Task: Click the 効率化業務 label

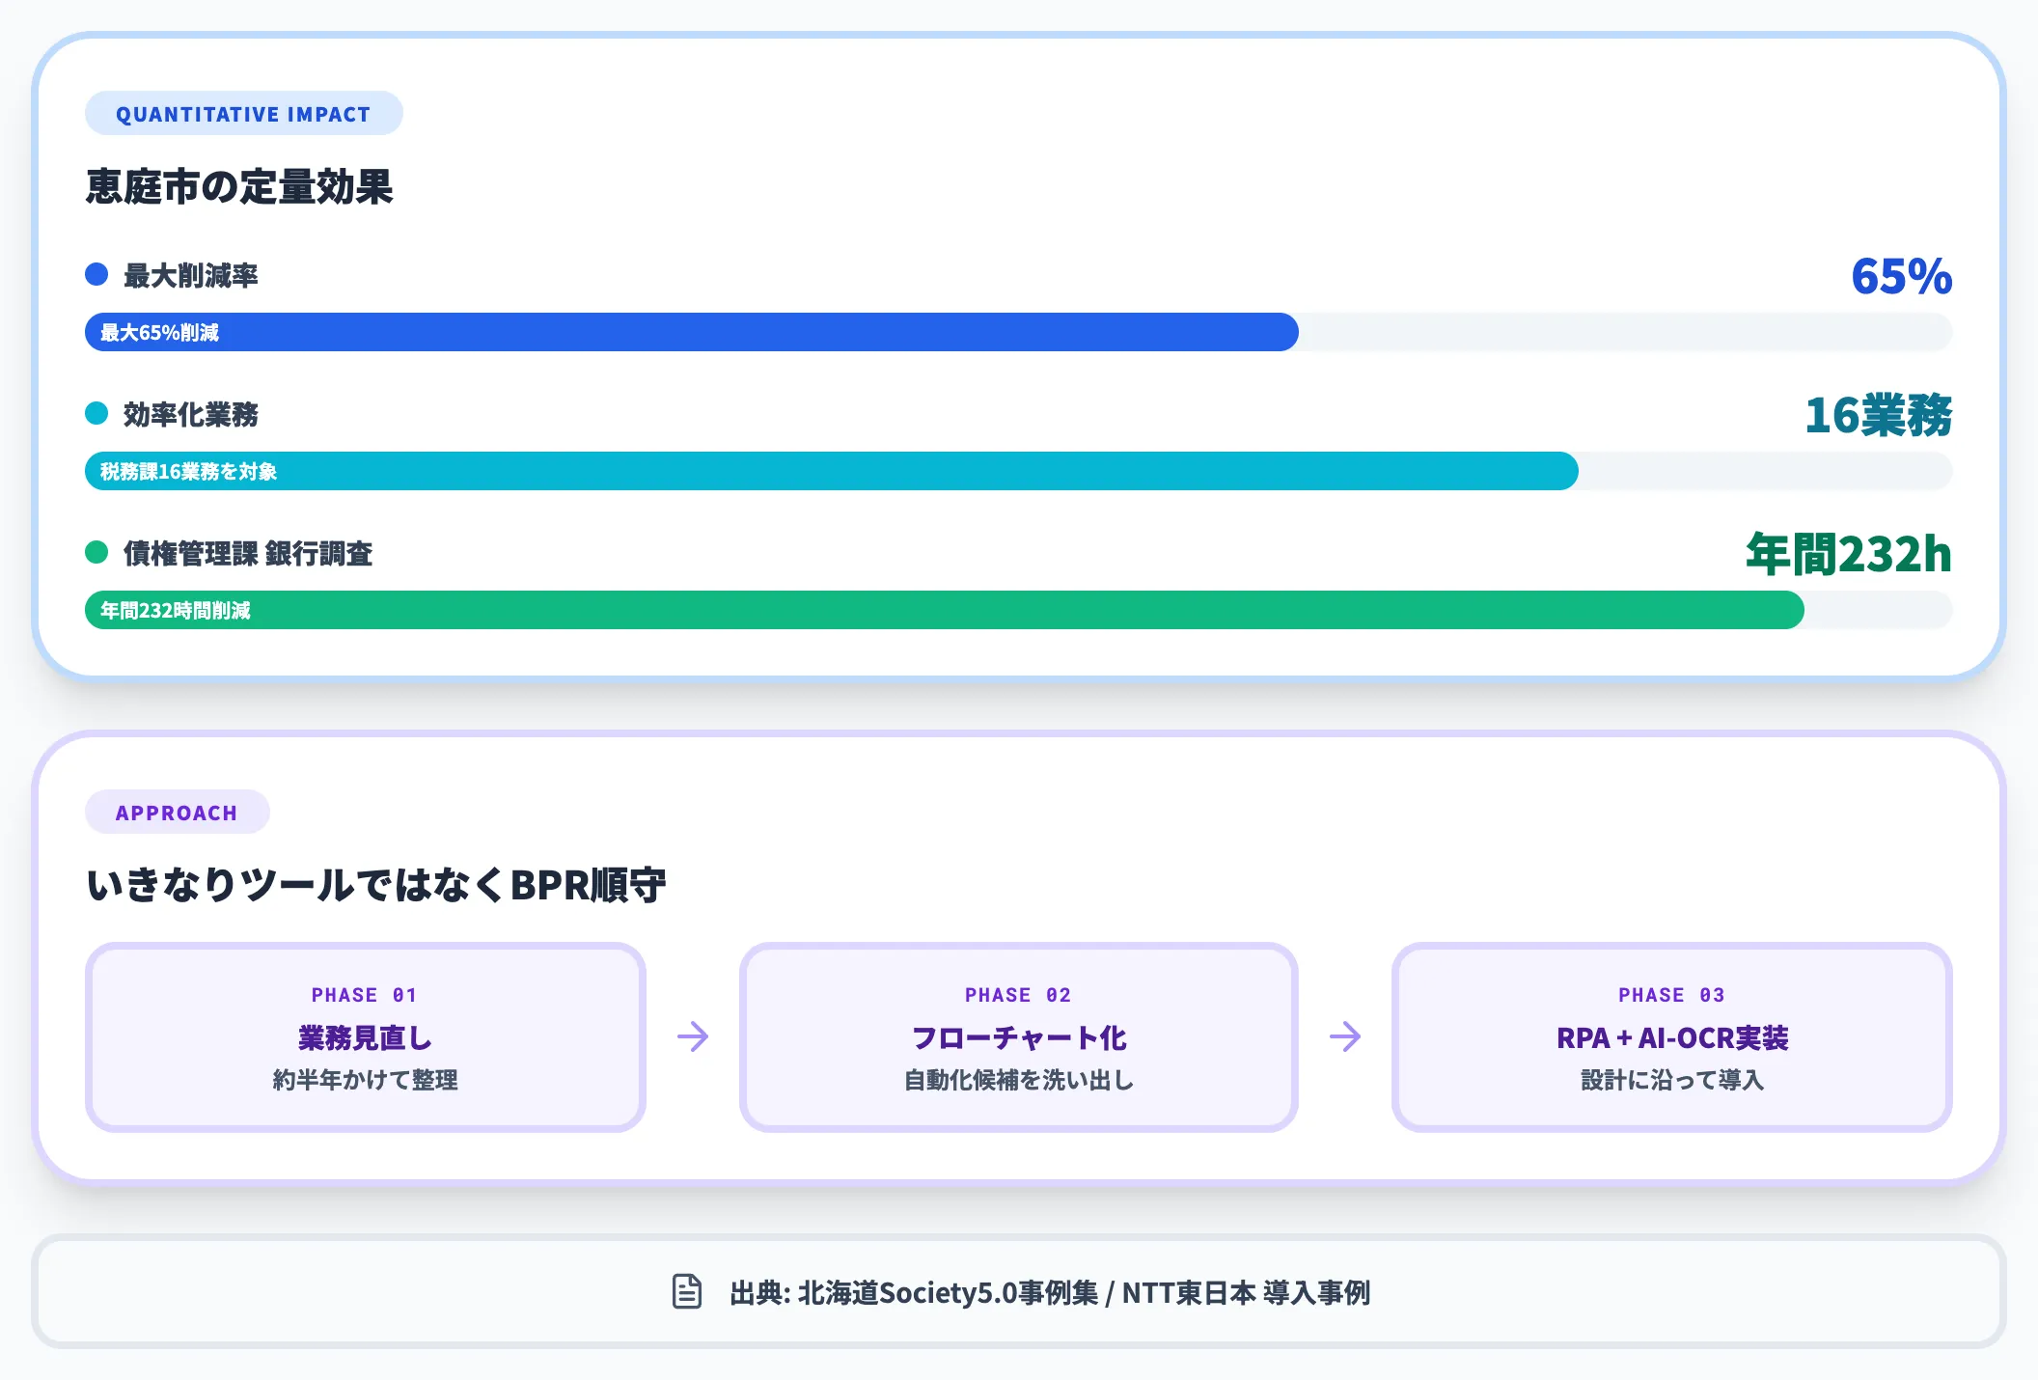Action: (191, 415)
